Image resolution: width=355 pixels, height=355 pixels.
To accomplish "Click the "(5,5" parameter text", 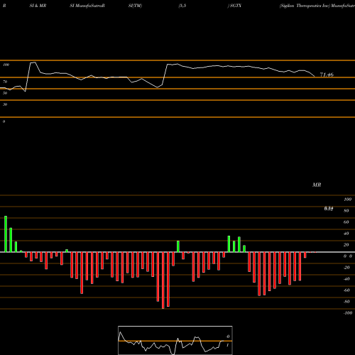I will pos(182,6).
